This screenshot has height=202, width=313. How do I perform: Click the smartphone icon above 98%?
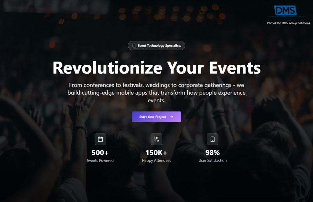[x=212, y=139]
